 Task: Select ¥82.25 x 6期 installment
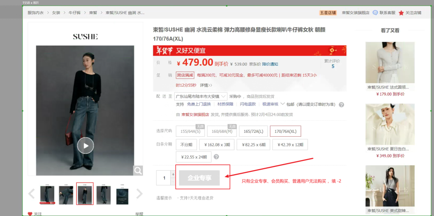pos(253,144)
